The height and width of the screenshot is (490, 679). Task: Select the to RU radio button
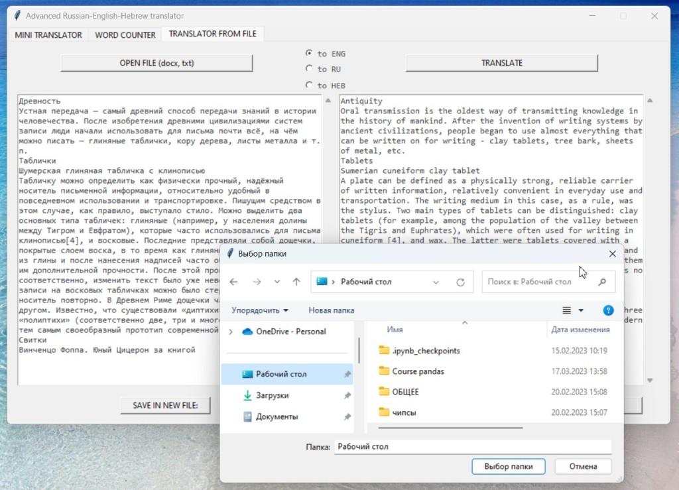click(309, 68)
